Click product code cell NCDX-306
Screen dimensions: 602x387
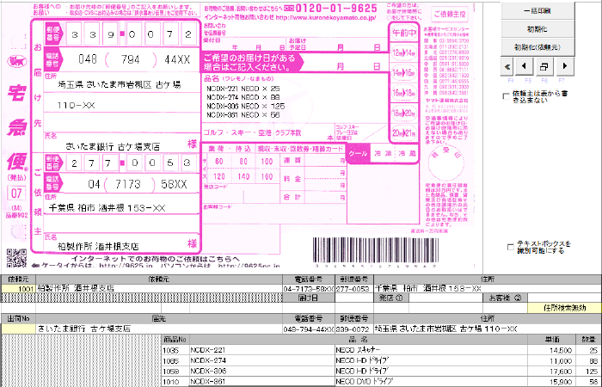tap(261, 372)
